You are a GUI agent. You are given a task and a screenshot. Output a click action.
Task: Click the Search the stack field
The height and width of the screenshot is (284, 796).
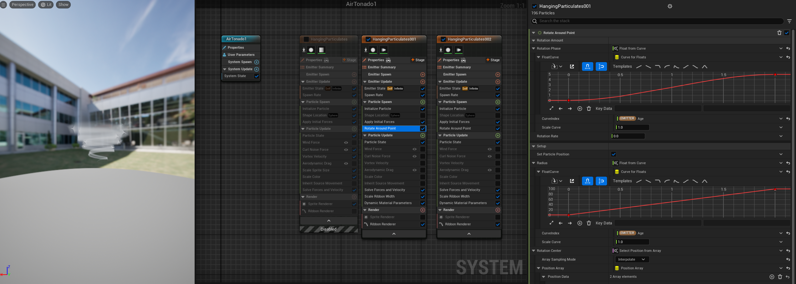click(x=657, y=21)
